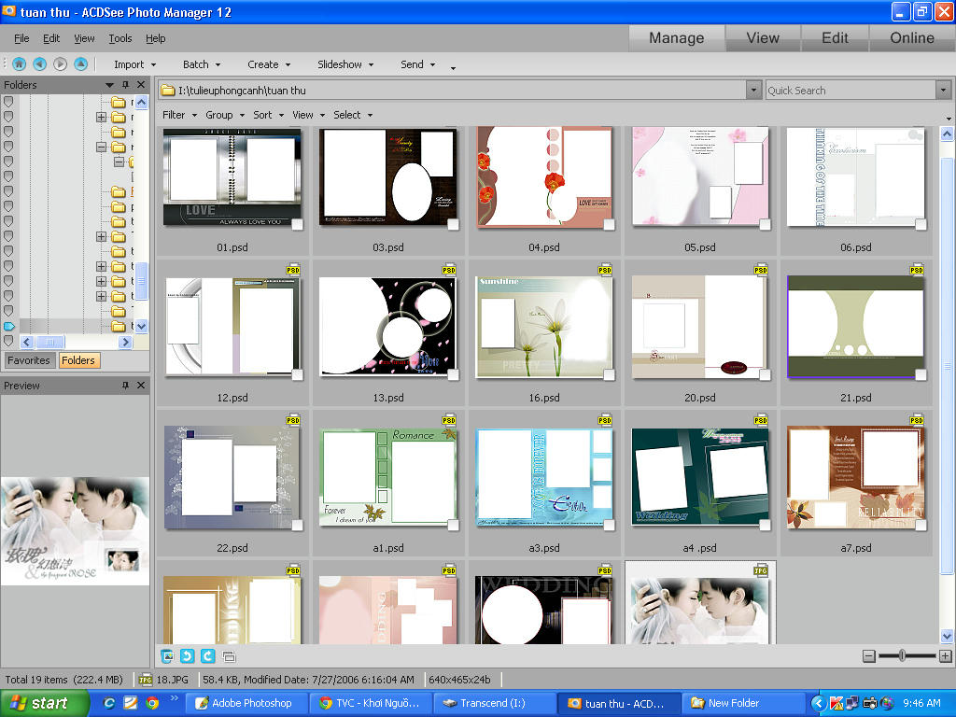This screenshot has width=956, height=717.
Task: Tick the checkbox on 12.psd thumbnail
Action: (297, 375)
